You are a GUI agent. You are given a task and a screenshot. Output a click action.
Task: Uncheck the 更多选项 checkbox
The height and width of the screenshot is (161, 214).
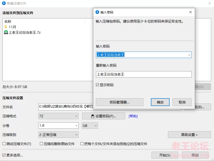pyautogui.click(x=4, y=155)
